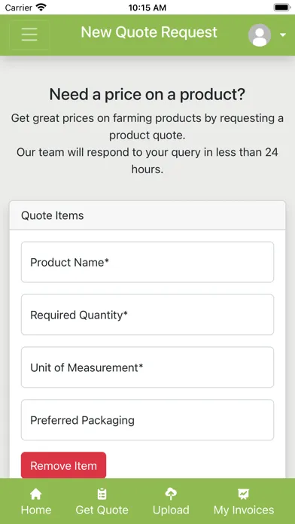The image size is (295, 524).
Task: Tap the battery indicator in status bar
Action: pos(282,8)
